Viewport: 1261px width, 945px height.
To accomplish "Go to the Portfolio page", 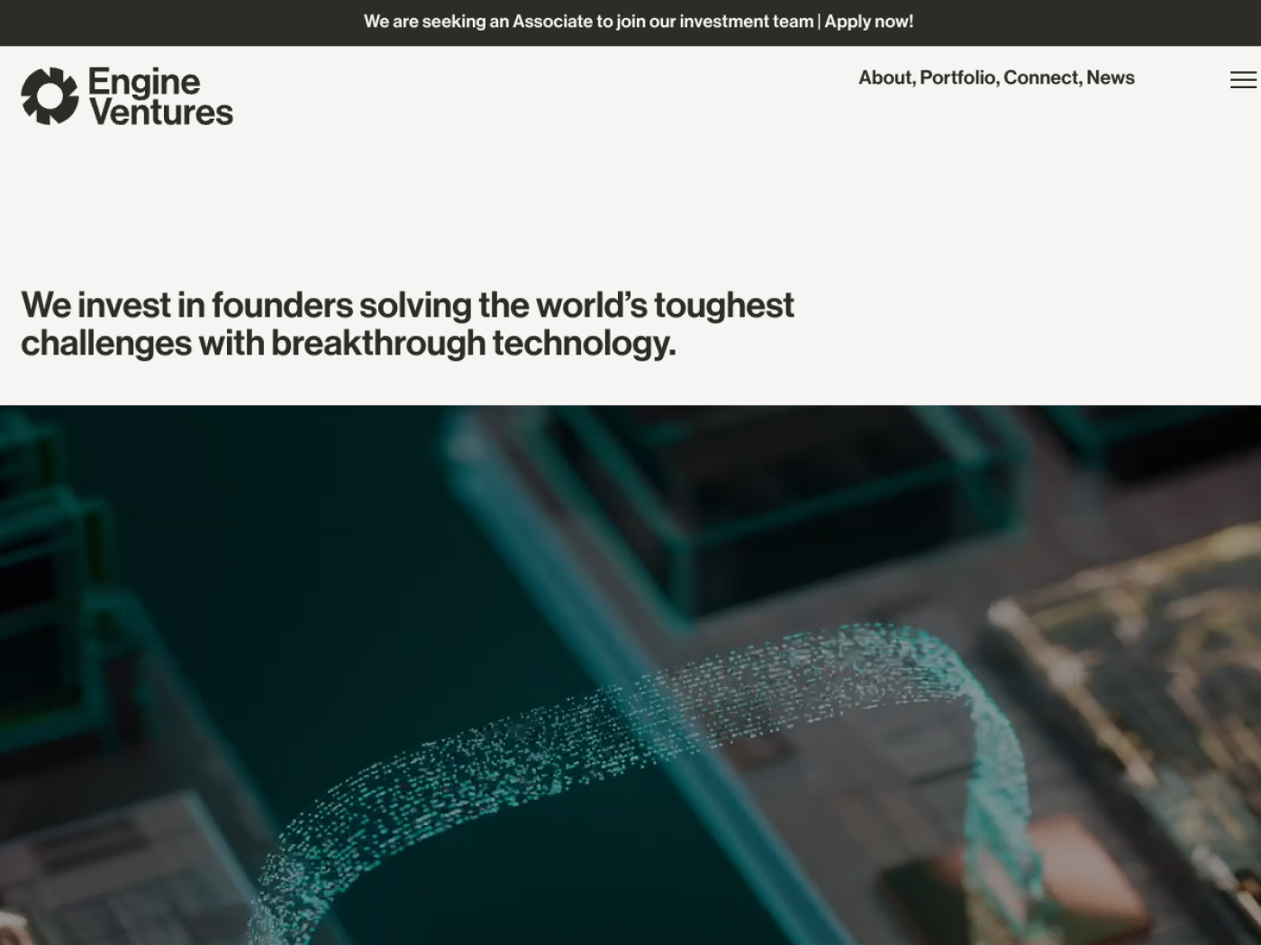I will [x=959, y=77].
